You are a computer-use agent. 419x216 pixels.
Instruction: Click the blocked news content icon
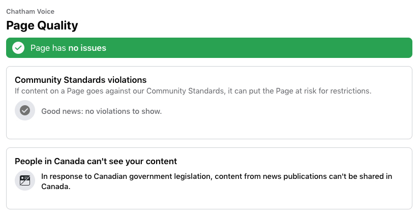click(25, 180)
